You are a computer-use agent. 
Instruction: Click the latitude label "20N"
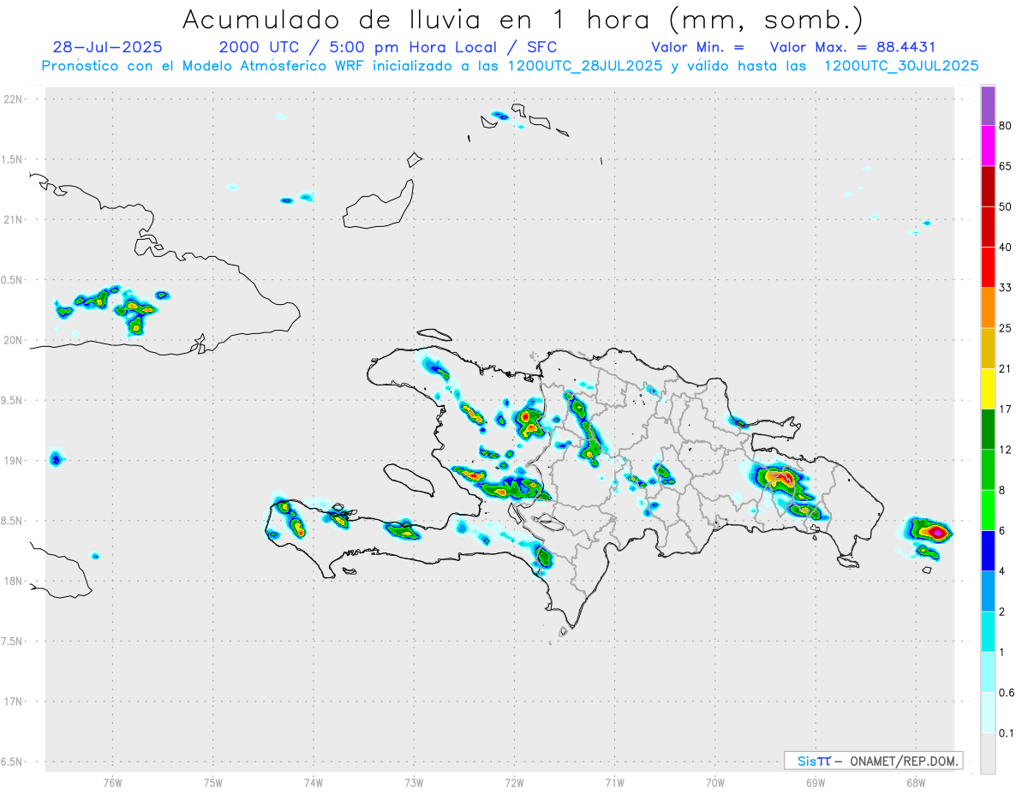tap(15, 340)
